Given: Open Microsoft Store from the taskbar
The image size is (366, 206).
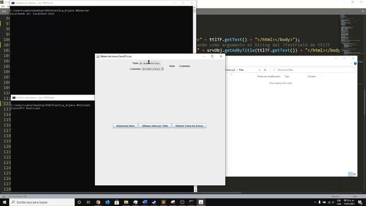Looking at the screenshot, I should 117,202.
